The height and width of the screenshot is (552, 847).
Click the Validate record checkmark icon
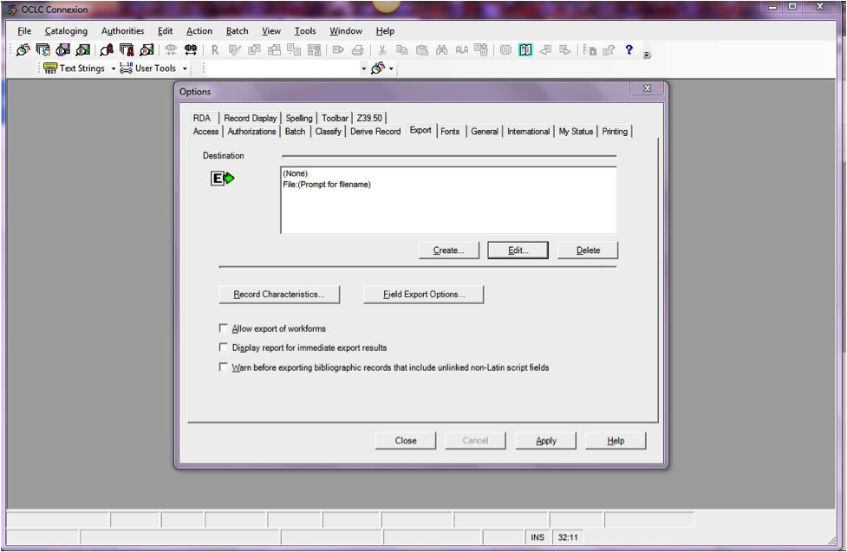(234, 50)
